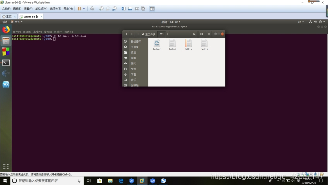
Task: Open VMware 帮助(H) menu
Action: point(68,9)
